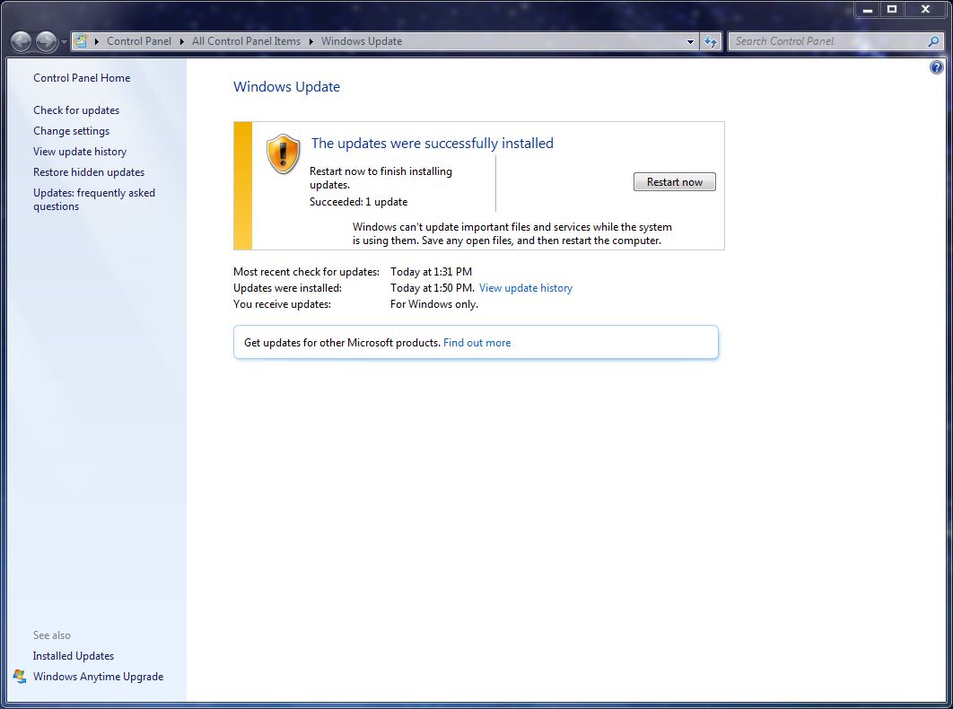Select Control Panel in the breadcrumb
Image resolution: width=953 pixels, height=709 pixels.
pyautogui.click(x=138, y=41)
